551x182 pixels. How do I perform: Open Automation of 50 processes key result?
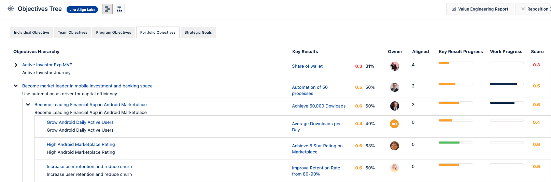point(310,90)
